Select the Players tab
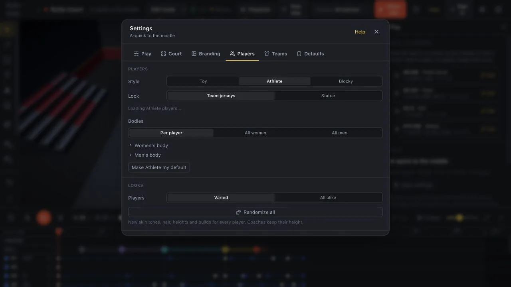Image resolution: width=511 pixels, height=287 pixels. (x=242, y=54)
